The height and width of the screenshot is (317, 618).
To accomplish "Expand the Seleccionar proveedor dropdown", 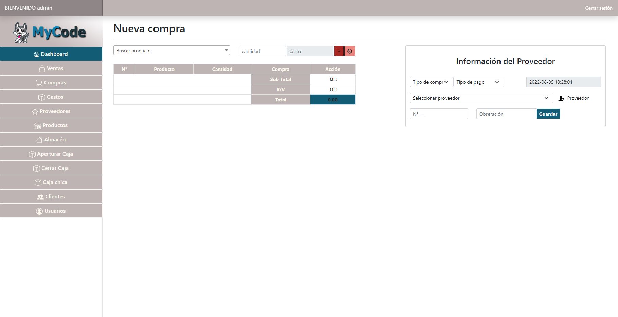I will pyautogui.click(x=481, y=98).
